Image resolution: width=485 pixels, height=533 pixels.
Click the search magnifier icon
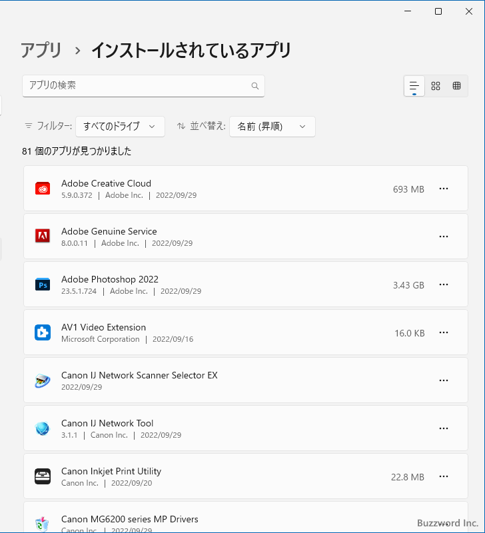(x=255, y=86)
